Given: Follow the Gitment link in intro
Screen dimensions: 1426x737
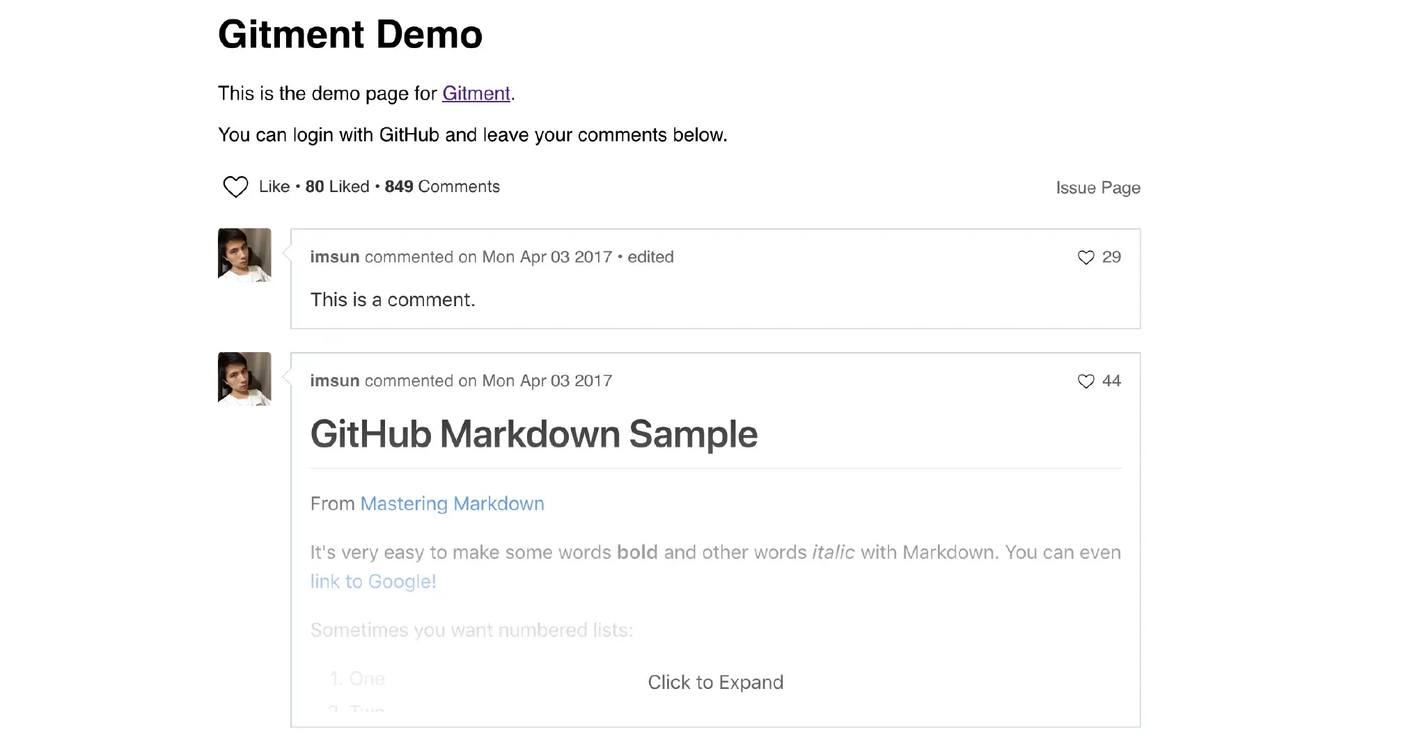Looking at the screenshot, I should (x=476, y=93).
